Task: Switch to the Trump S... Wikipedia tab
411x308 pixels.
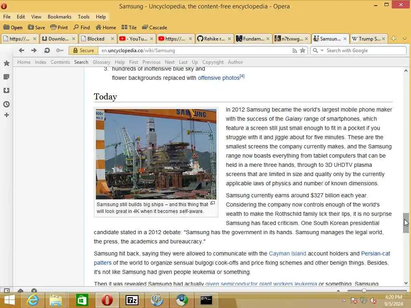Action: [369, 39]
